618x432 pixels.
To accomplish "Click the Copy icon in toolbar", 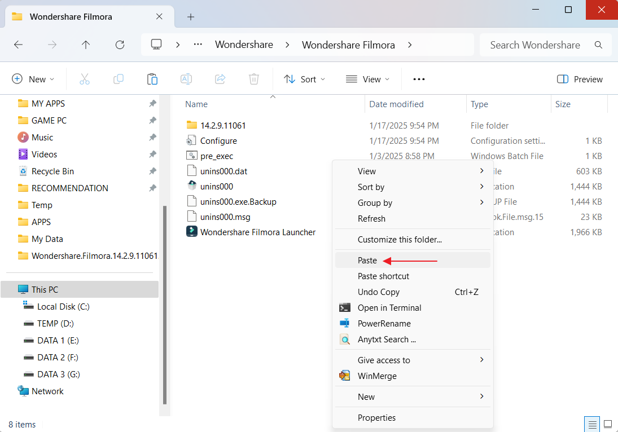I will [x=119, y=79].
